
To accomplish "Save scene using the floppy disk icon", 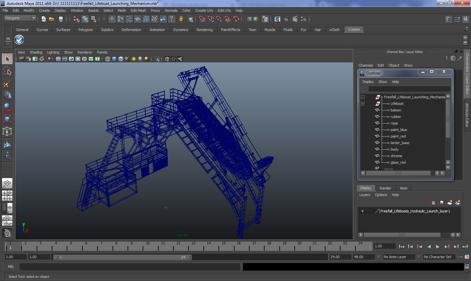I will [x=61, y=19].
